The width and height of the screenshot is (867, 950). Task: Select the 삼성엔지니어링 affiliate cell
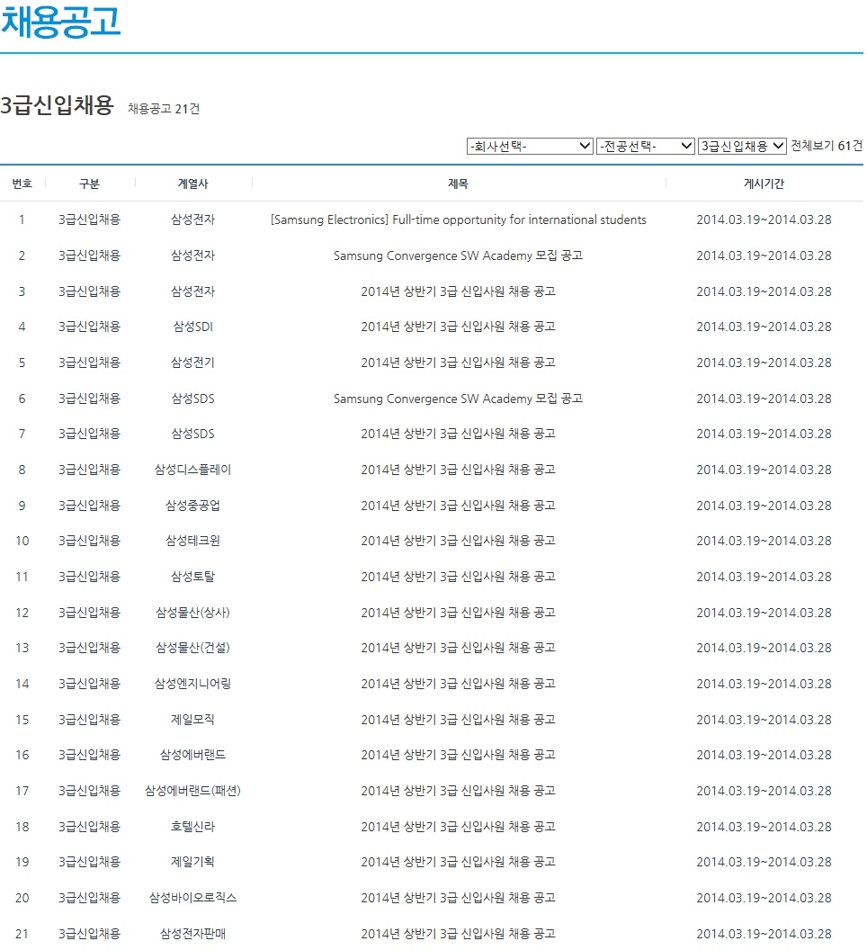click(x=192, y=684)
